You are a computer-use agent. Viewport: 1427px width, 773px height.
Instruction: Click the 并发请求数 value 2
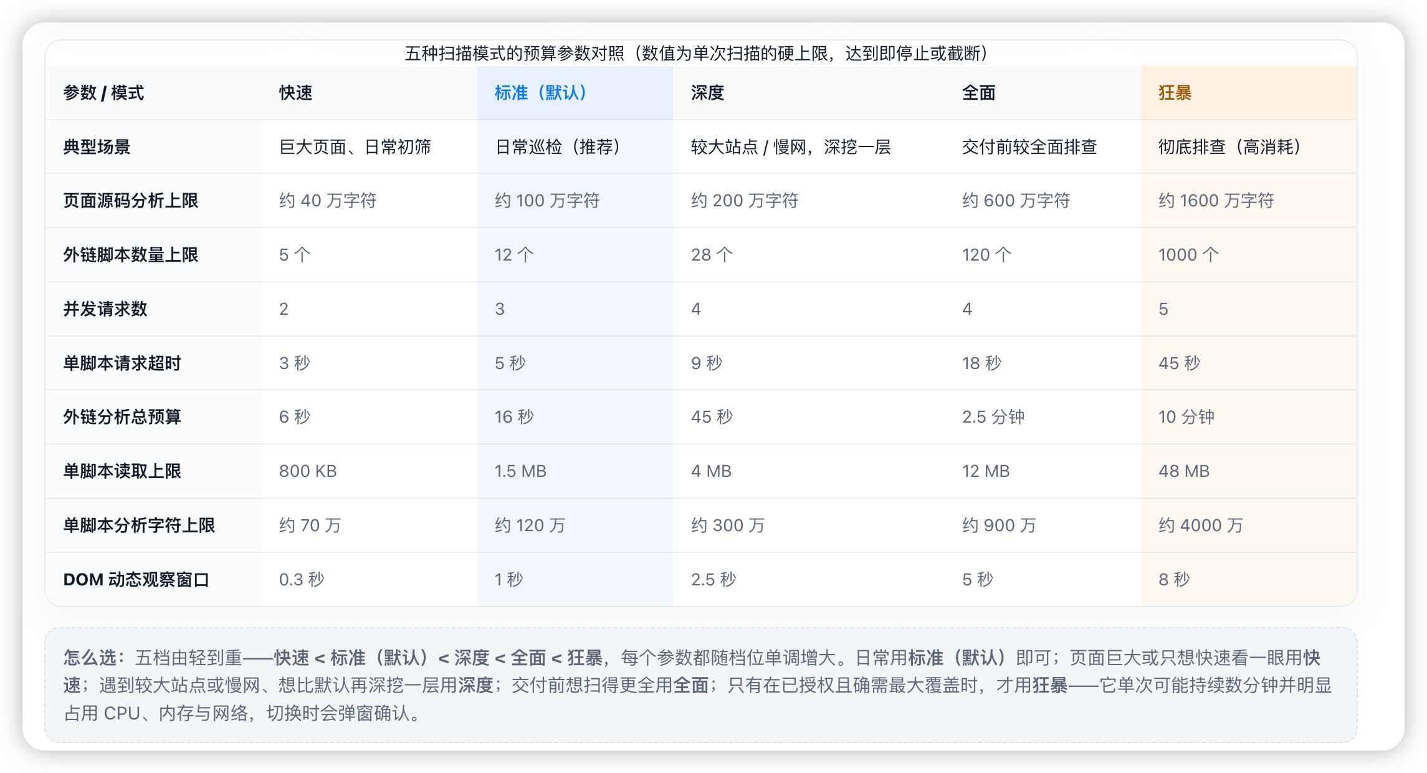pyautogui.click(x=284, y=309)
